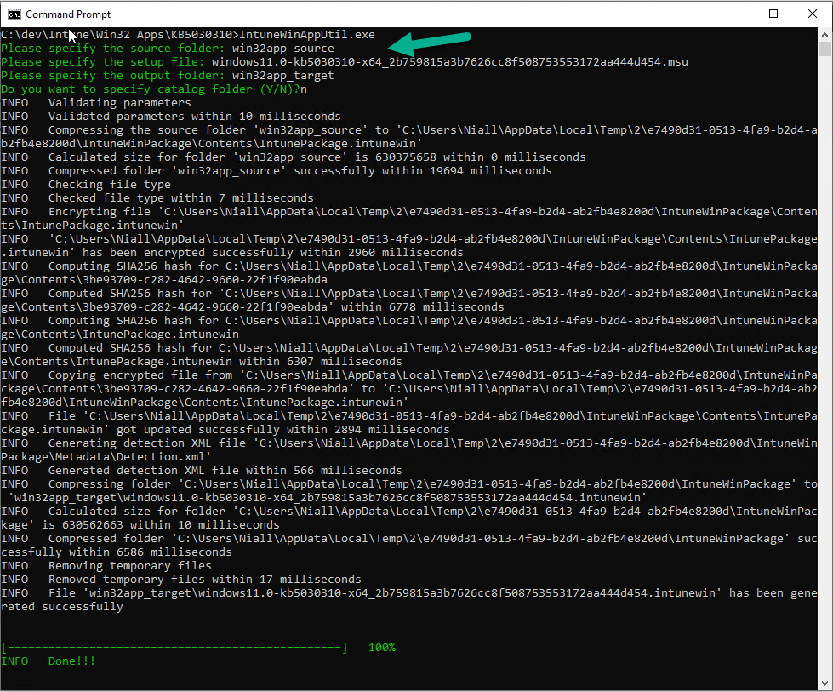This screenshot has height=692, width=833.
Task: Maximize the Command Prompt window
Action: tap(773, 14)
